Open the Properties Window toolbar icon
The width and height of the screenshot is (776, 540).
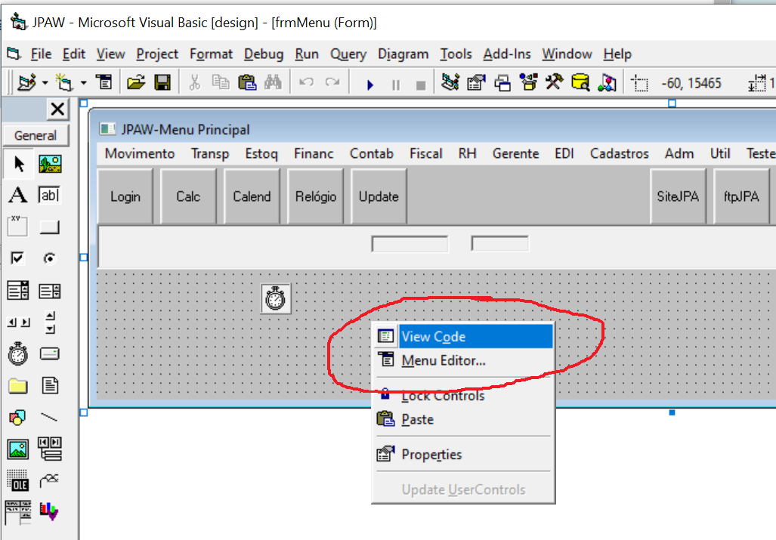coord(476,82)
